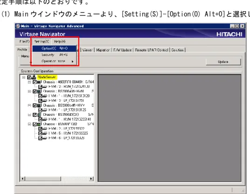Image resolution: width=250 pixels, height=194 pixels.
Task: Click tree scrollbar right arrow
Action: [x=91, y=179]
